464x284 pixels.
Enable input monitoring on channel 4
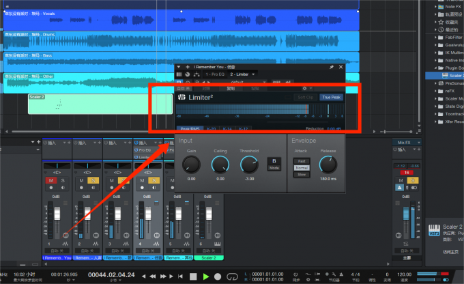pos(154,188)
